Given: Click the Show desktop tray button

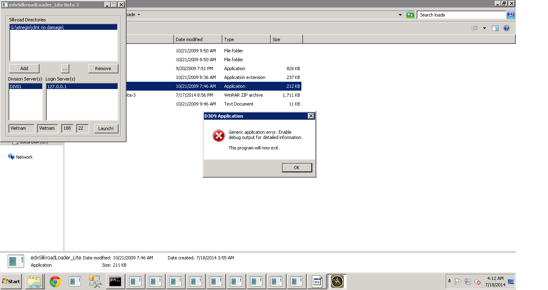Looking at the screenshot, I should 511,282.
